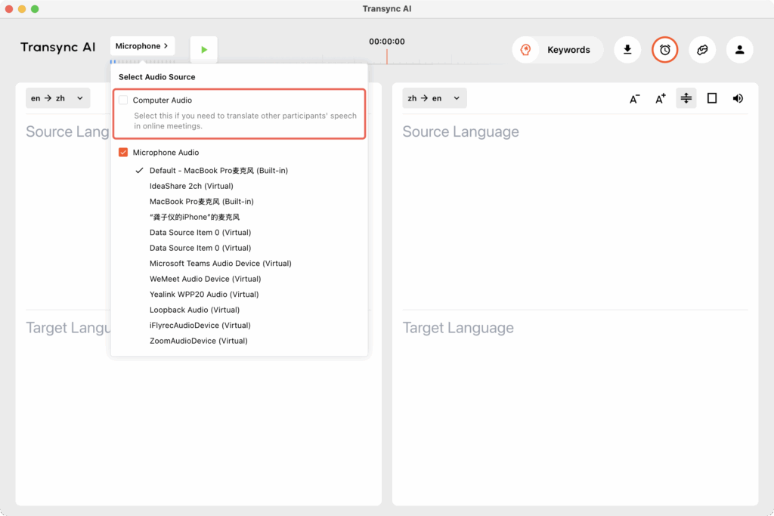Toggle the split layout divider icon
The height and width of the screenshot is (516, 774).
pos(686,98)
